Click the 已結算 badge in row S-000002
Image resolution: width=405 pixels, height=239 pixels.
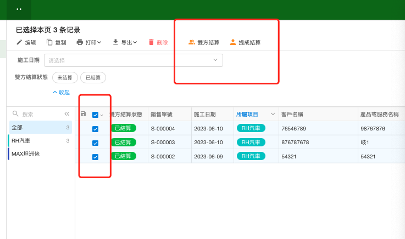point(124,156)
